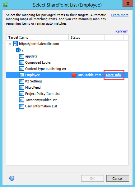Click the Target Items column header
Viewport: 135px width, 187px height.
tap(37, 37)
